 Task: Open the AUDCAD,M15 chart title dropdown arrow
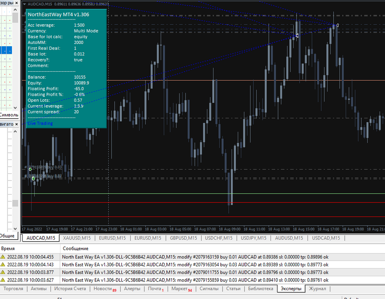24,4
